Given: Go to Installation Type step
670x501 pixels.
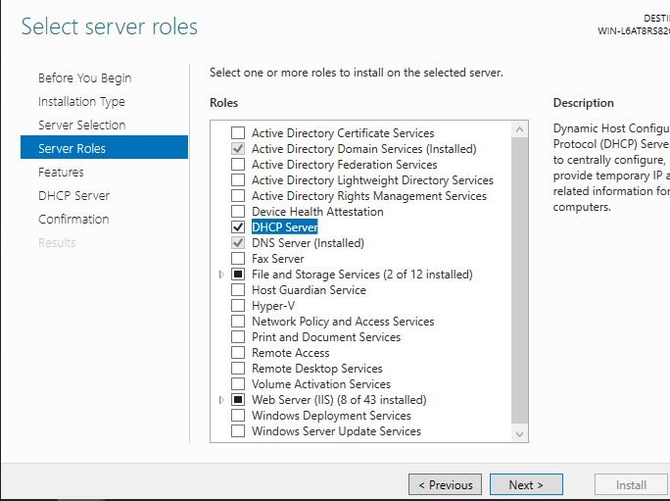Looking at the screenshot, I should coord(81,102).
